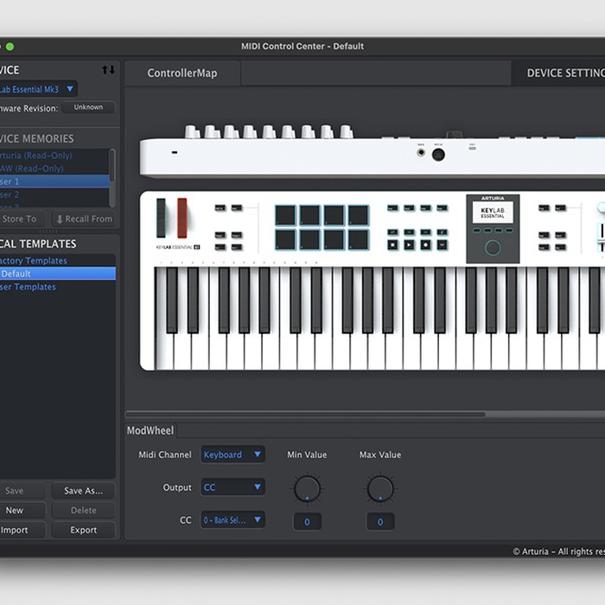
Task: Select the Play transport button on keyboard
Action: (409, 245)
